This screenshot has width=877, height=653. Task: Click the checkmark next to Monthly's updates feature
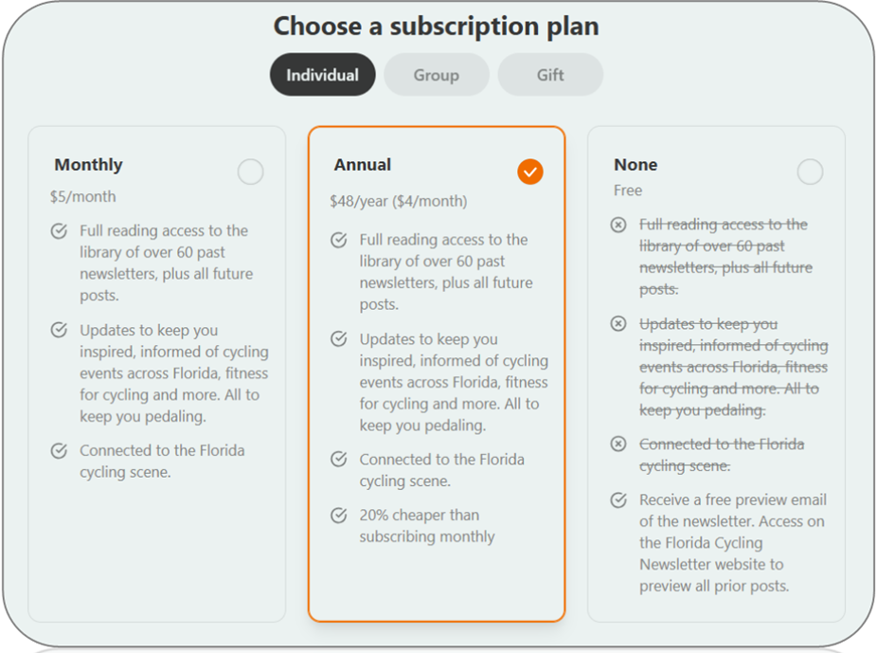pyautogui.click(x=59, y=331)
